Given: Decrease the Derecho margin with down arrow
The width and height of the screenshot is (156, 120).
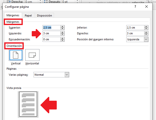Looking at the screenshot, I should (146, 34).
